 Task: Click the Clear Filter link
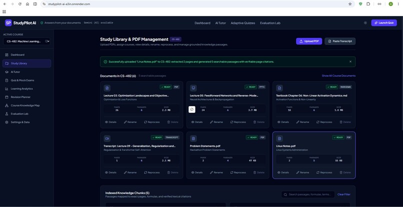click(344, 195)
